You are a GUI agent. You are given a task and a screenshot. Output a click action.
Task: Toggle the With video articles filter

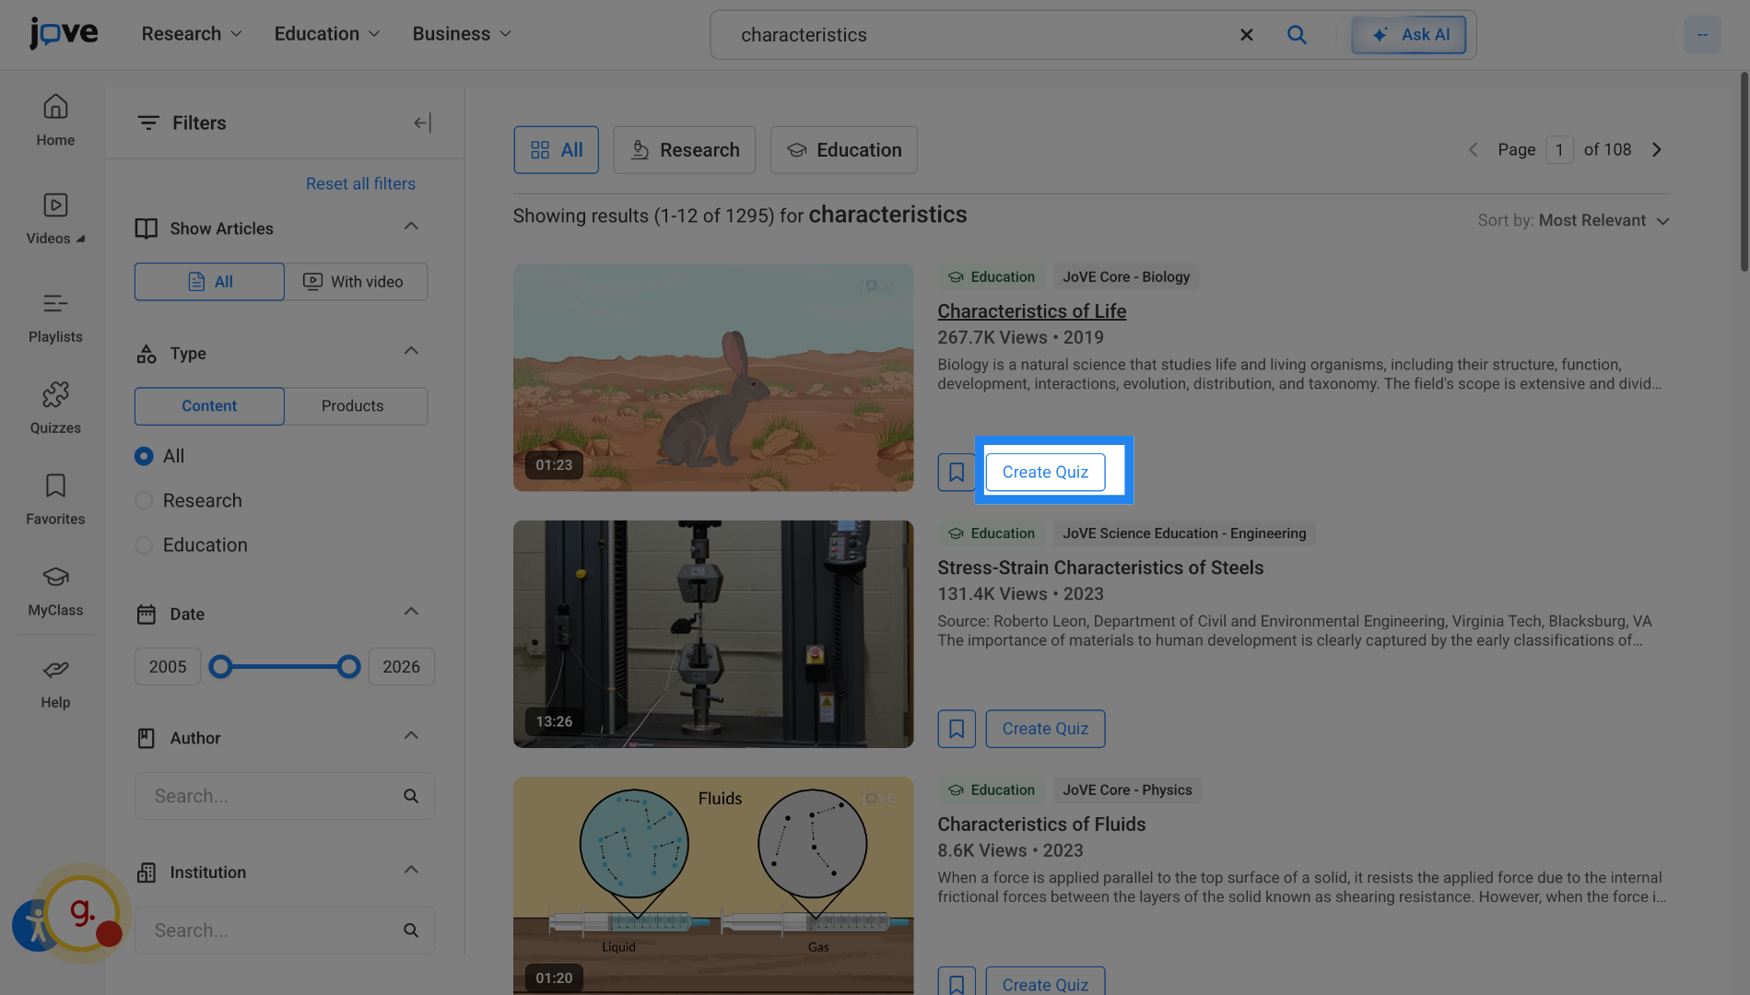coord(356,281)
